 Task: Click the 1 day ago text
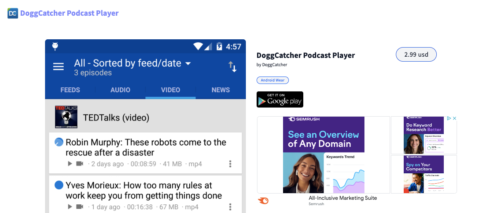click(x=106, y=207)
